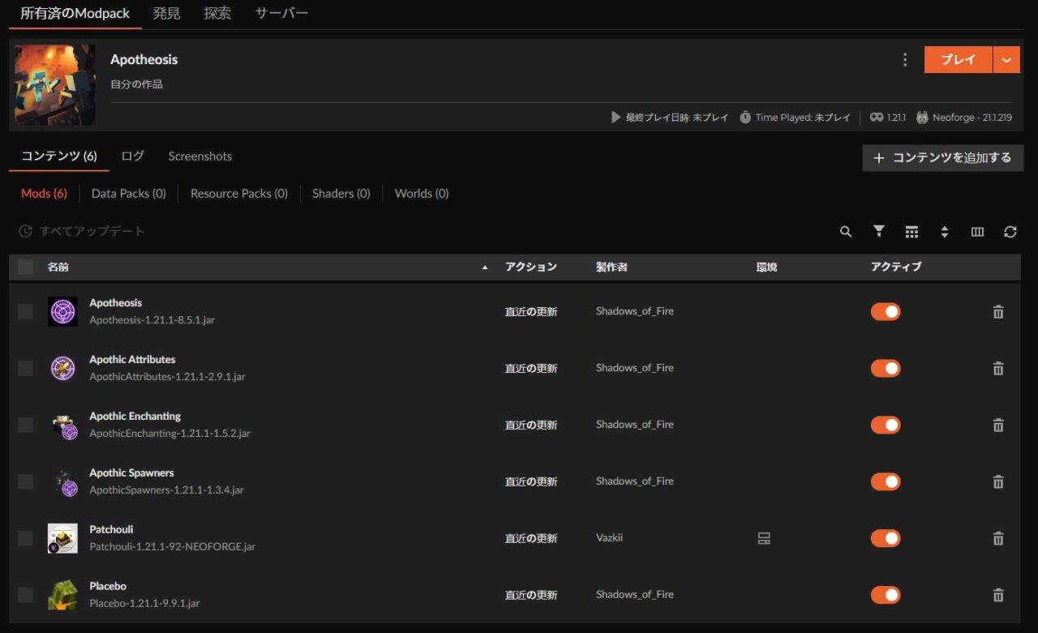
Task: Tick the select-all checkbox in the header
Action: 26,267
